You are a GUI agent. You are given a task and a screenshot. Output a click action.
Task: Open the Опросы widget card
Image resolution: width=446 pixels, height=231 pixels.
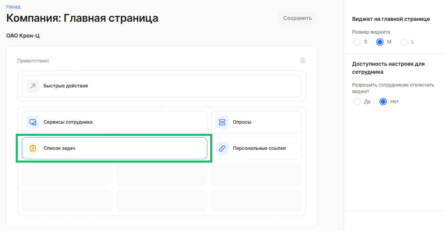point(256,122)
